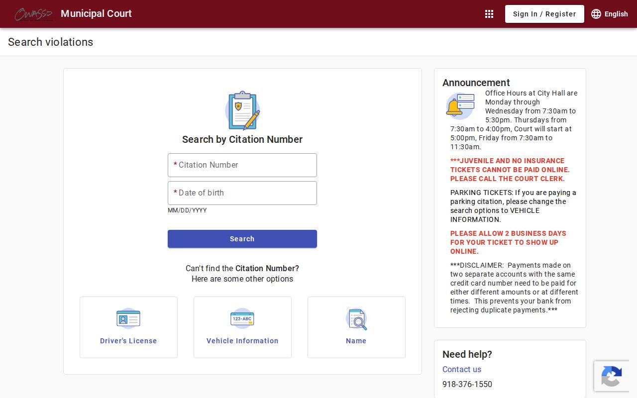Click the globe language icon

[596, 14]
